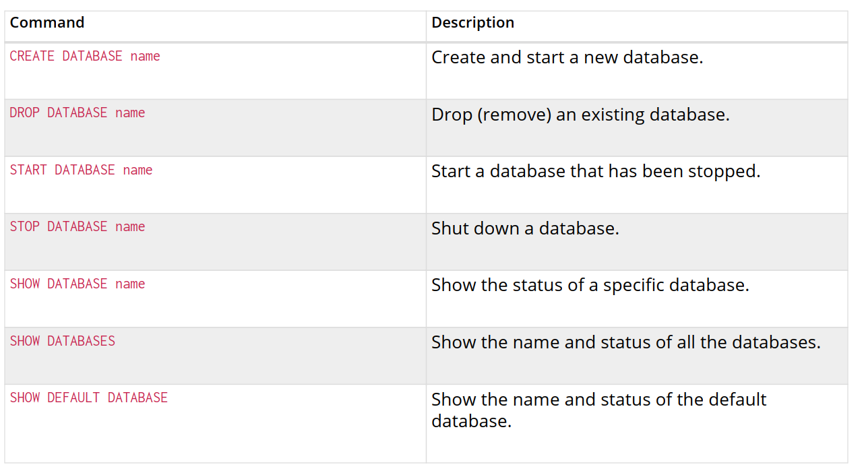864x473 pixels.
Task: Select the SHOW DATABASE name command
Action: coord(78,284)
